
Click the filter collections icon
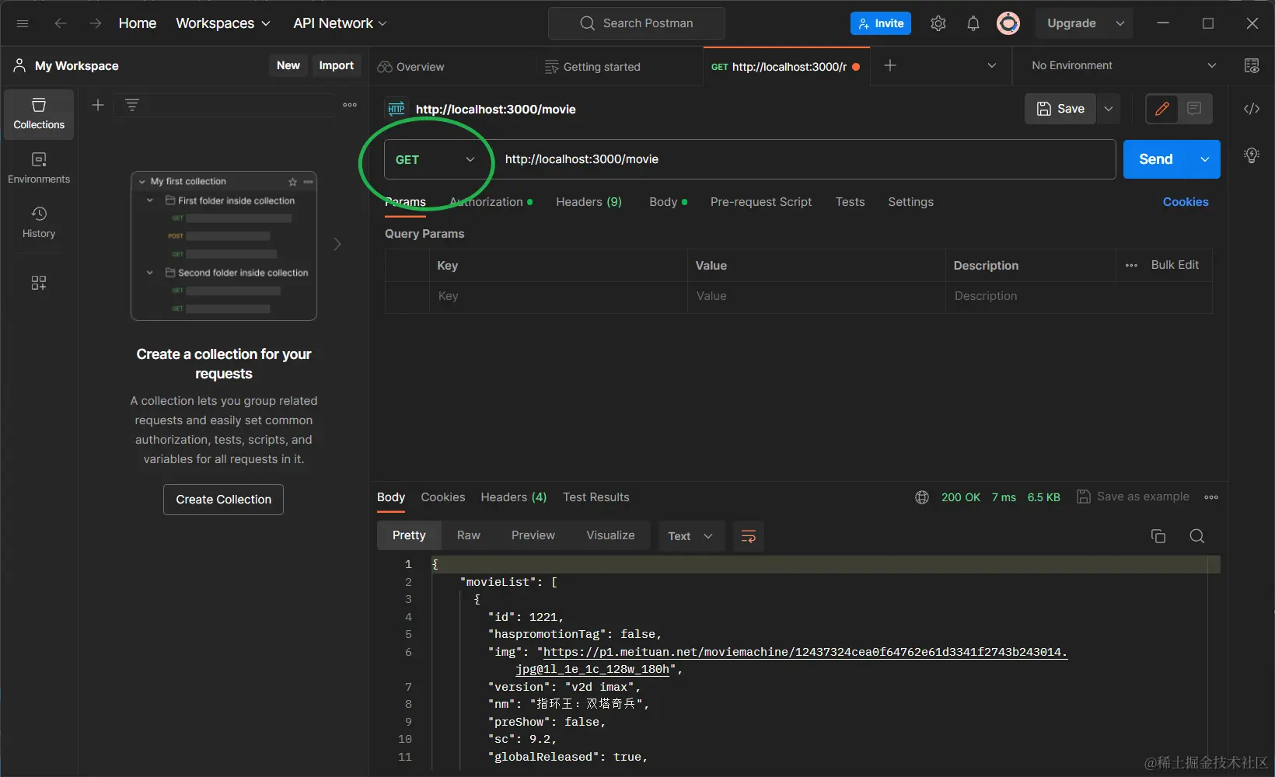pyautogui.click(x=132, y=105)
